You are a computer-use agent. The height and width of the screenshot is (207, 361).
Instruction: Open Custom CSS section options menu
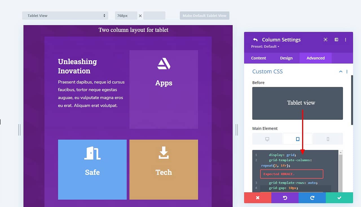347,72
